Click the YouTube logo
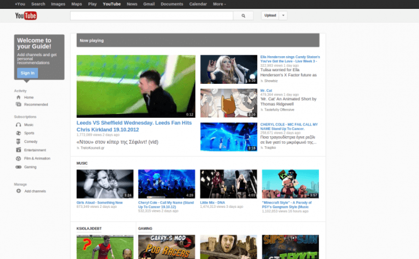 pyautogui.click(x=26, y=16)
